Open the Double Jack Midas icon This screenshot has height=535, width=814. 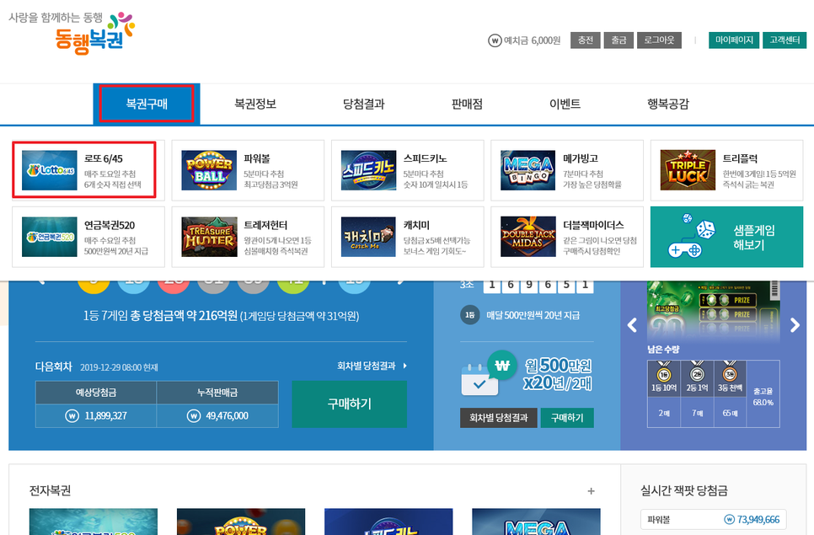(x=528, y=237)
